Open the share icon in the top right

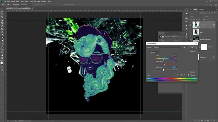216,4
